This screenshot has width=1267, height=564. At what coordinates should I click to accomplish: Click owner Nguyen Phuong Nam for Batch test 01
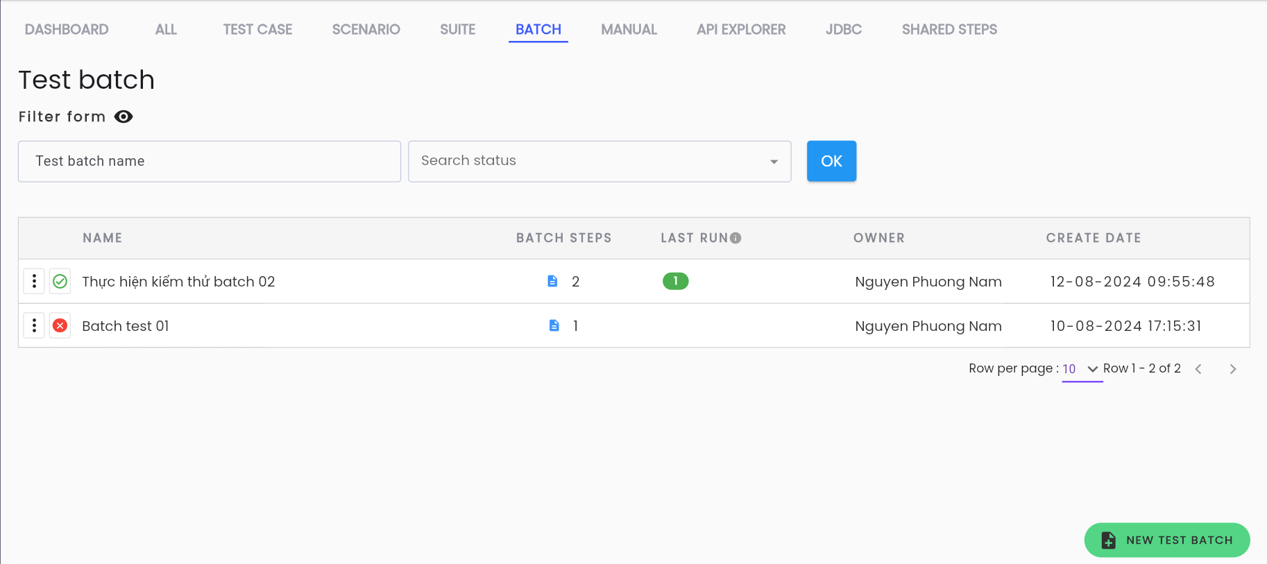(928, 326)
